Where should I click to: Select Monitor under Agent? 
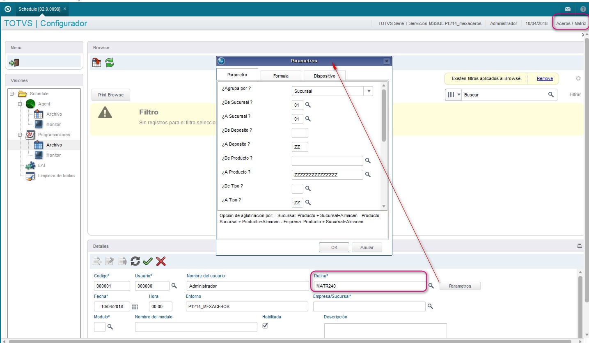click(53, 124)
